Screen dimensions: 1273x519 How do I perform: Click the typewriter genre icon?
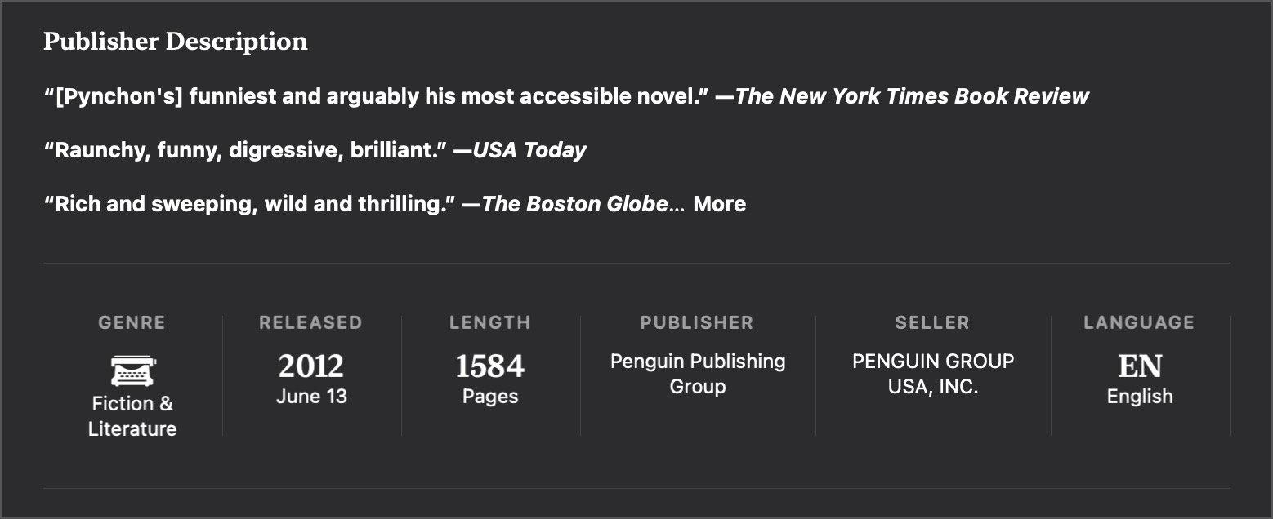[x=133, y=370]
